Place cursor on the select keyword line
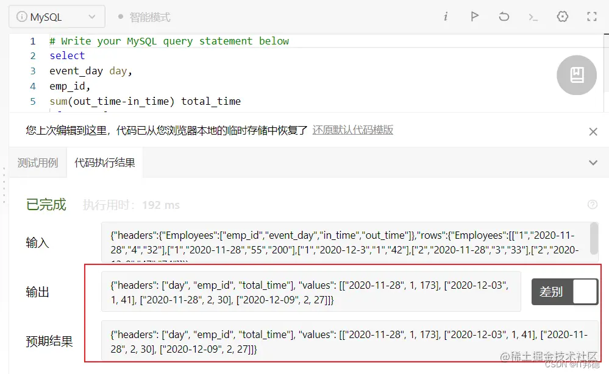This screenshot has height=374, width=609. point(67,56)
